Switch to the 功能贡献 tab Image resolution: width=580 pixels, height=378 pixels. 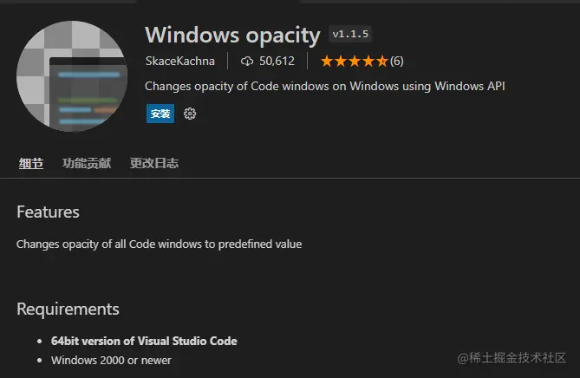click(87, 163)
